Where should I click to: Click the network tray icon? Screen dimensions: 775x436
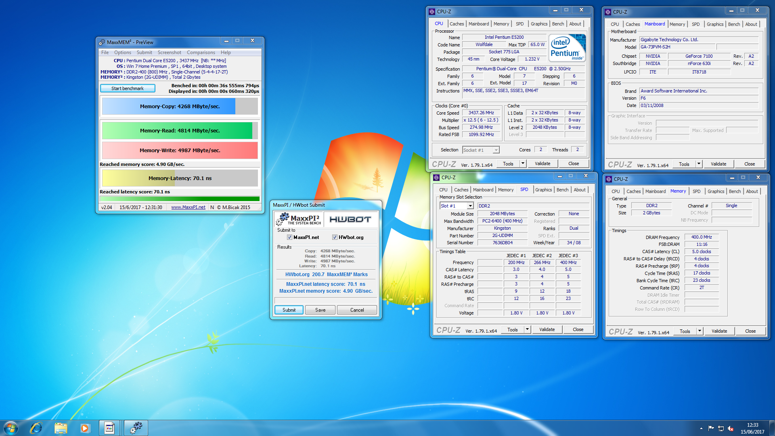[721, 428]
